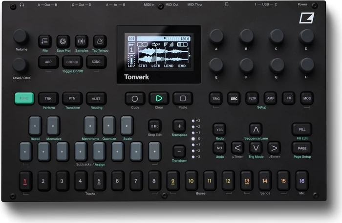Tap the Tap Tempo metronome button
This screenshot has width=342, height=223.
point(100,41)
